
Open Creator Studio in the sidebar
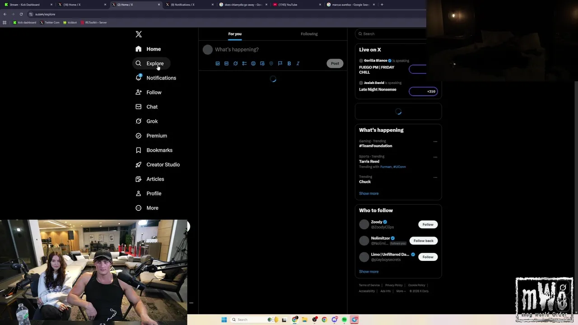click(158, 164)
